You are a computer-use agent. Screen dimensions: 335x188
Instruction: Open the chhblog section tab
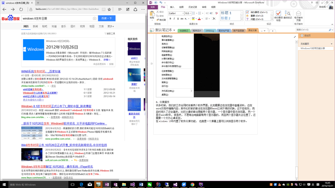click(x=210, y=30)
